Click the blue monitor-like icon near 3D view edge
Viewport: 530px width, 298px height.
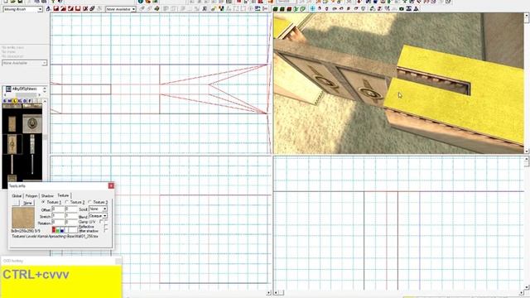(x=258, y=9)
